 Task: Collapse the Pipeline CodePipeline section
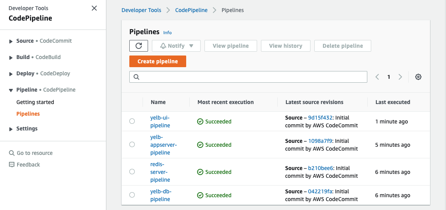click(x=11, y=90)
